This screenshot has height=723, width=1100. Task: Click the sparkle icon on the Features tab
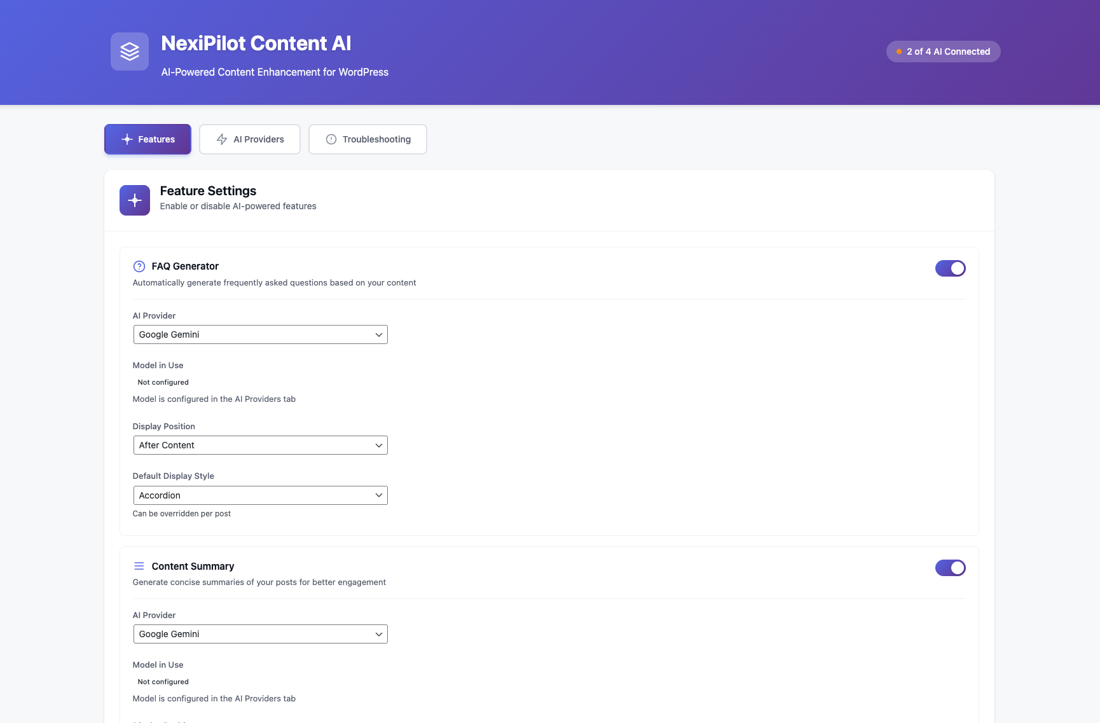point(127,139)
